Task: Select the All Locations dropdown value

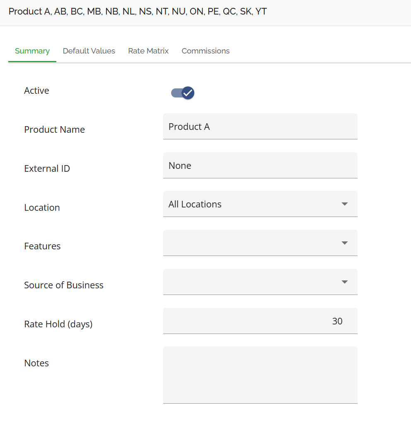Action: 195,204
